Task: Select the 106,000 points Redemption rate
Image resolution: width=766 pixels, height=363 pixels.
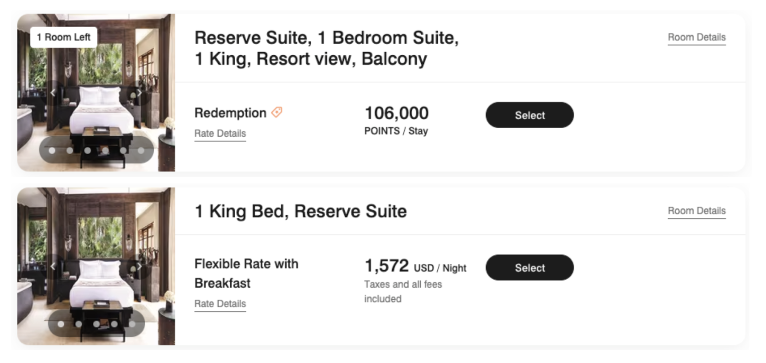Action: pos(529,115)
